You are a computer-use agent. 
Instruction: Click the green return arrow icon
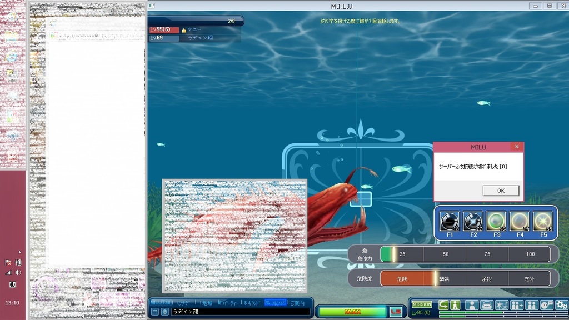[443, 305]
